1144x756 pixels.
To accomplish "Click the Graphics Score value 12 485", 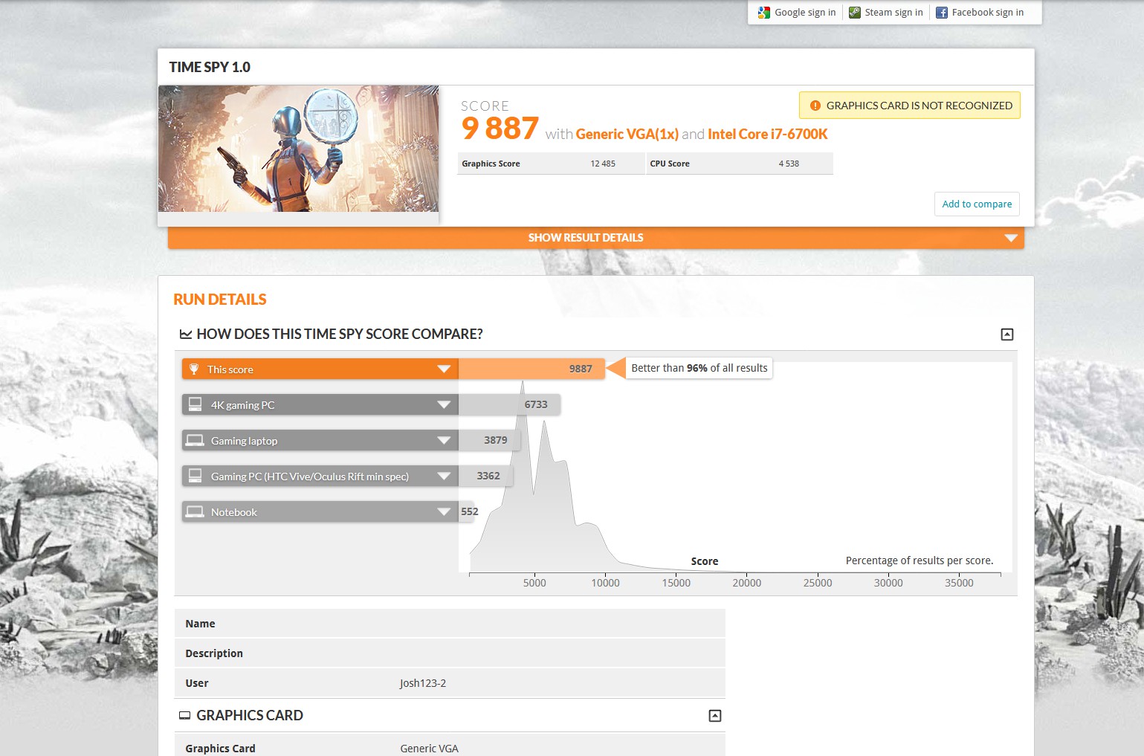I will [603, 164].
